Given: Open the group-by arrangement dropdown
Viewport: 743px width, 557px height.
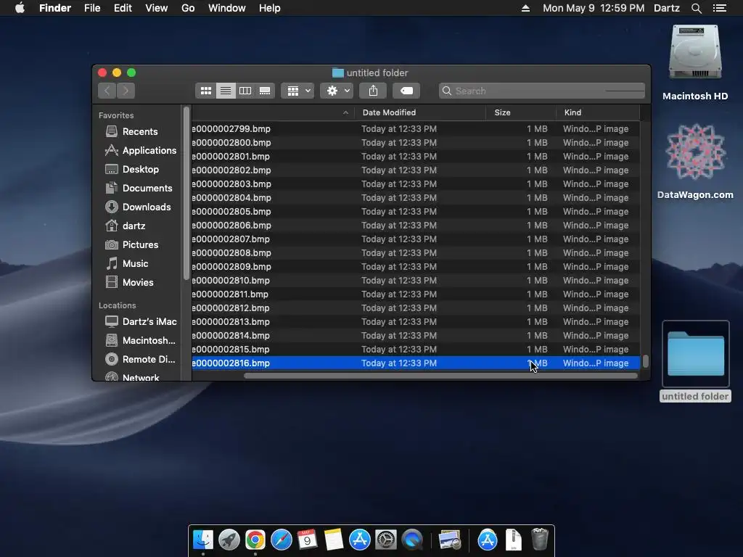Looking at the screenshot, I should (x=297, y=91).
